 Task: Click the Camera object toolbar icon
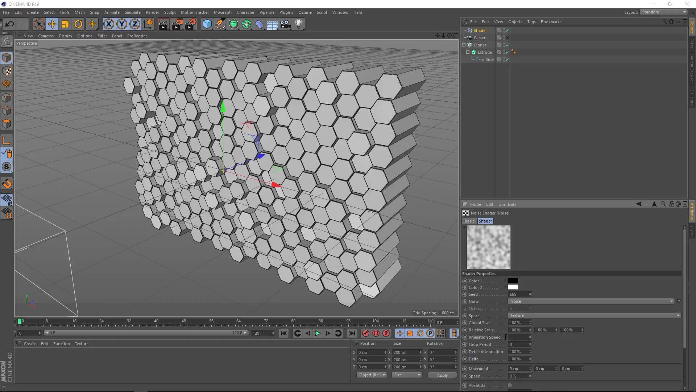pos(286,24)
